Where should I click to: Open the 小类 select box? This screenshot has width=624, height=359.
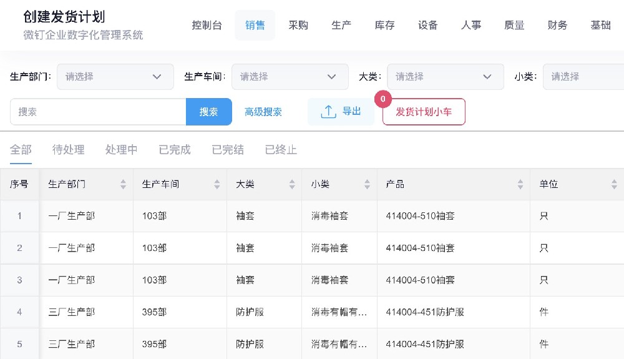point(583,77)
